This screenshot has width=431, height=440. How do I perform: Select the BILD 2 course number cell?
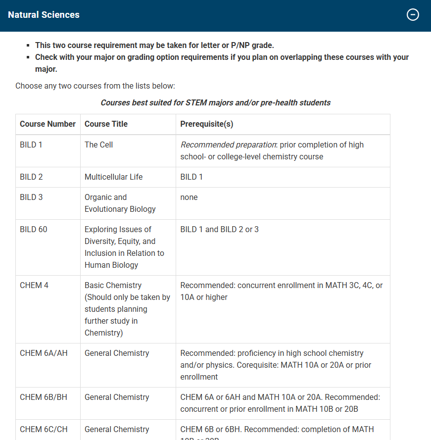(31, 177)
